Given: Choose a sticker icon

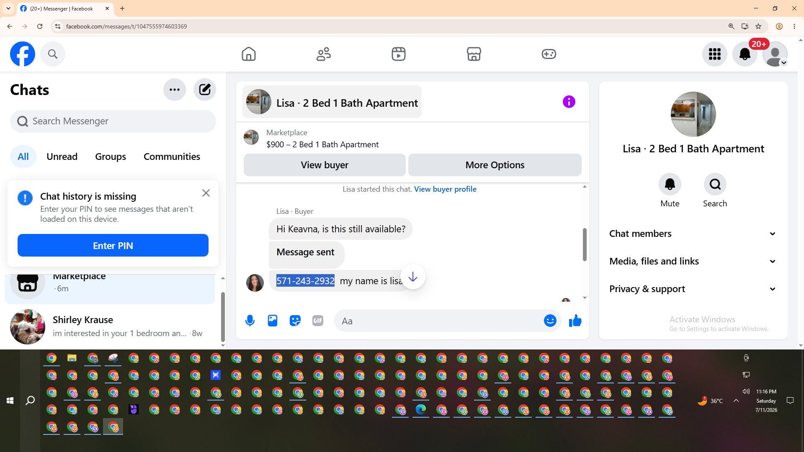Looking at the screenshot, I should click(295, 321).
